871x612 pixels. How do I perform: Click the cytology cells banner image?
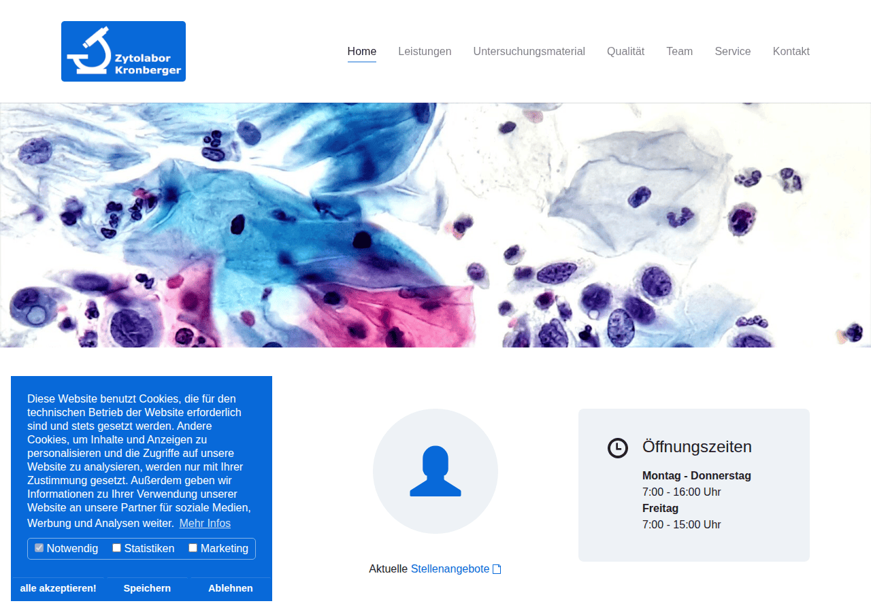(435, 225)
